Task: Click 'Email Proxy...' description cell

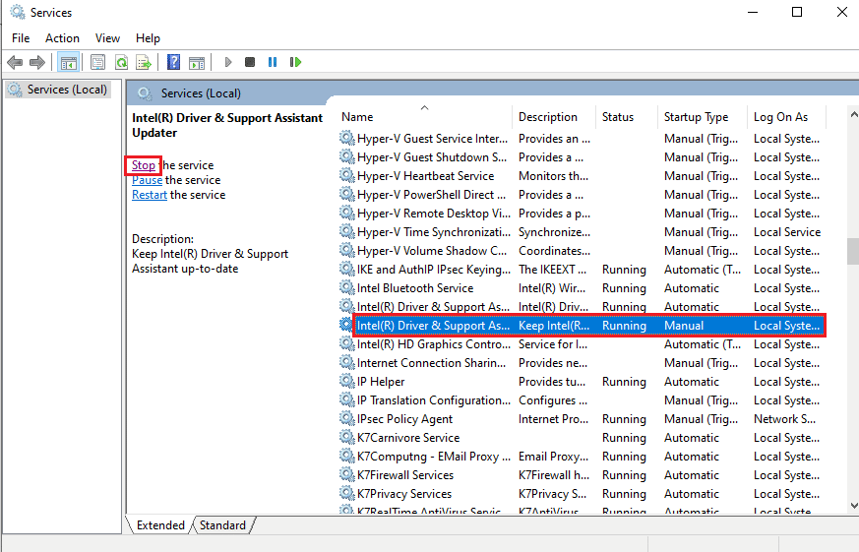Action: 553,457
